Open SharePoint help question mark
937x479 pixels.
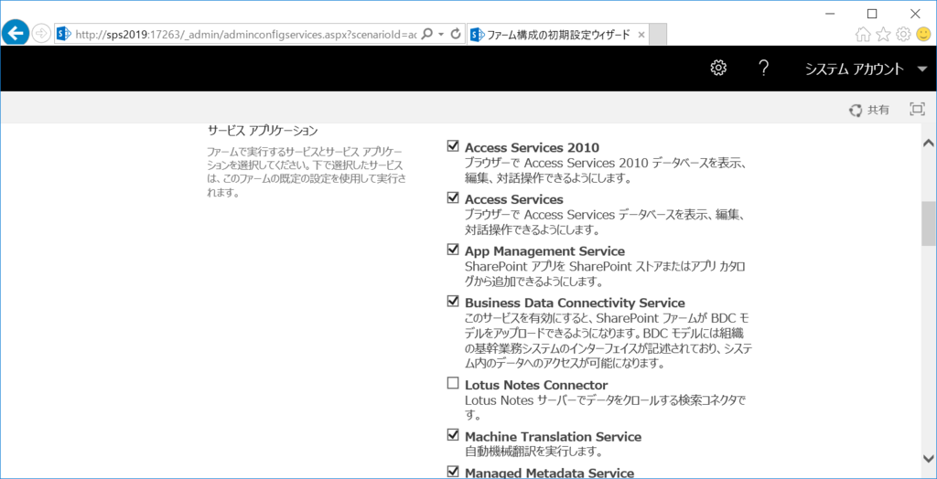coord(762,68)
